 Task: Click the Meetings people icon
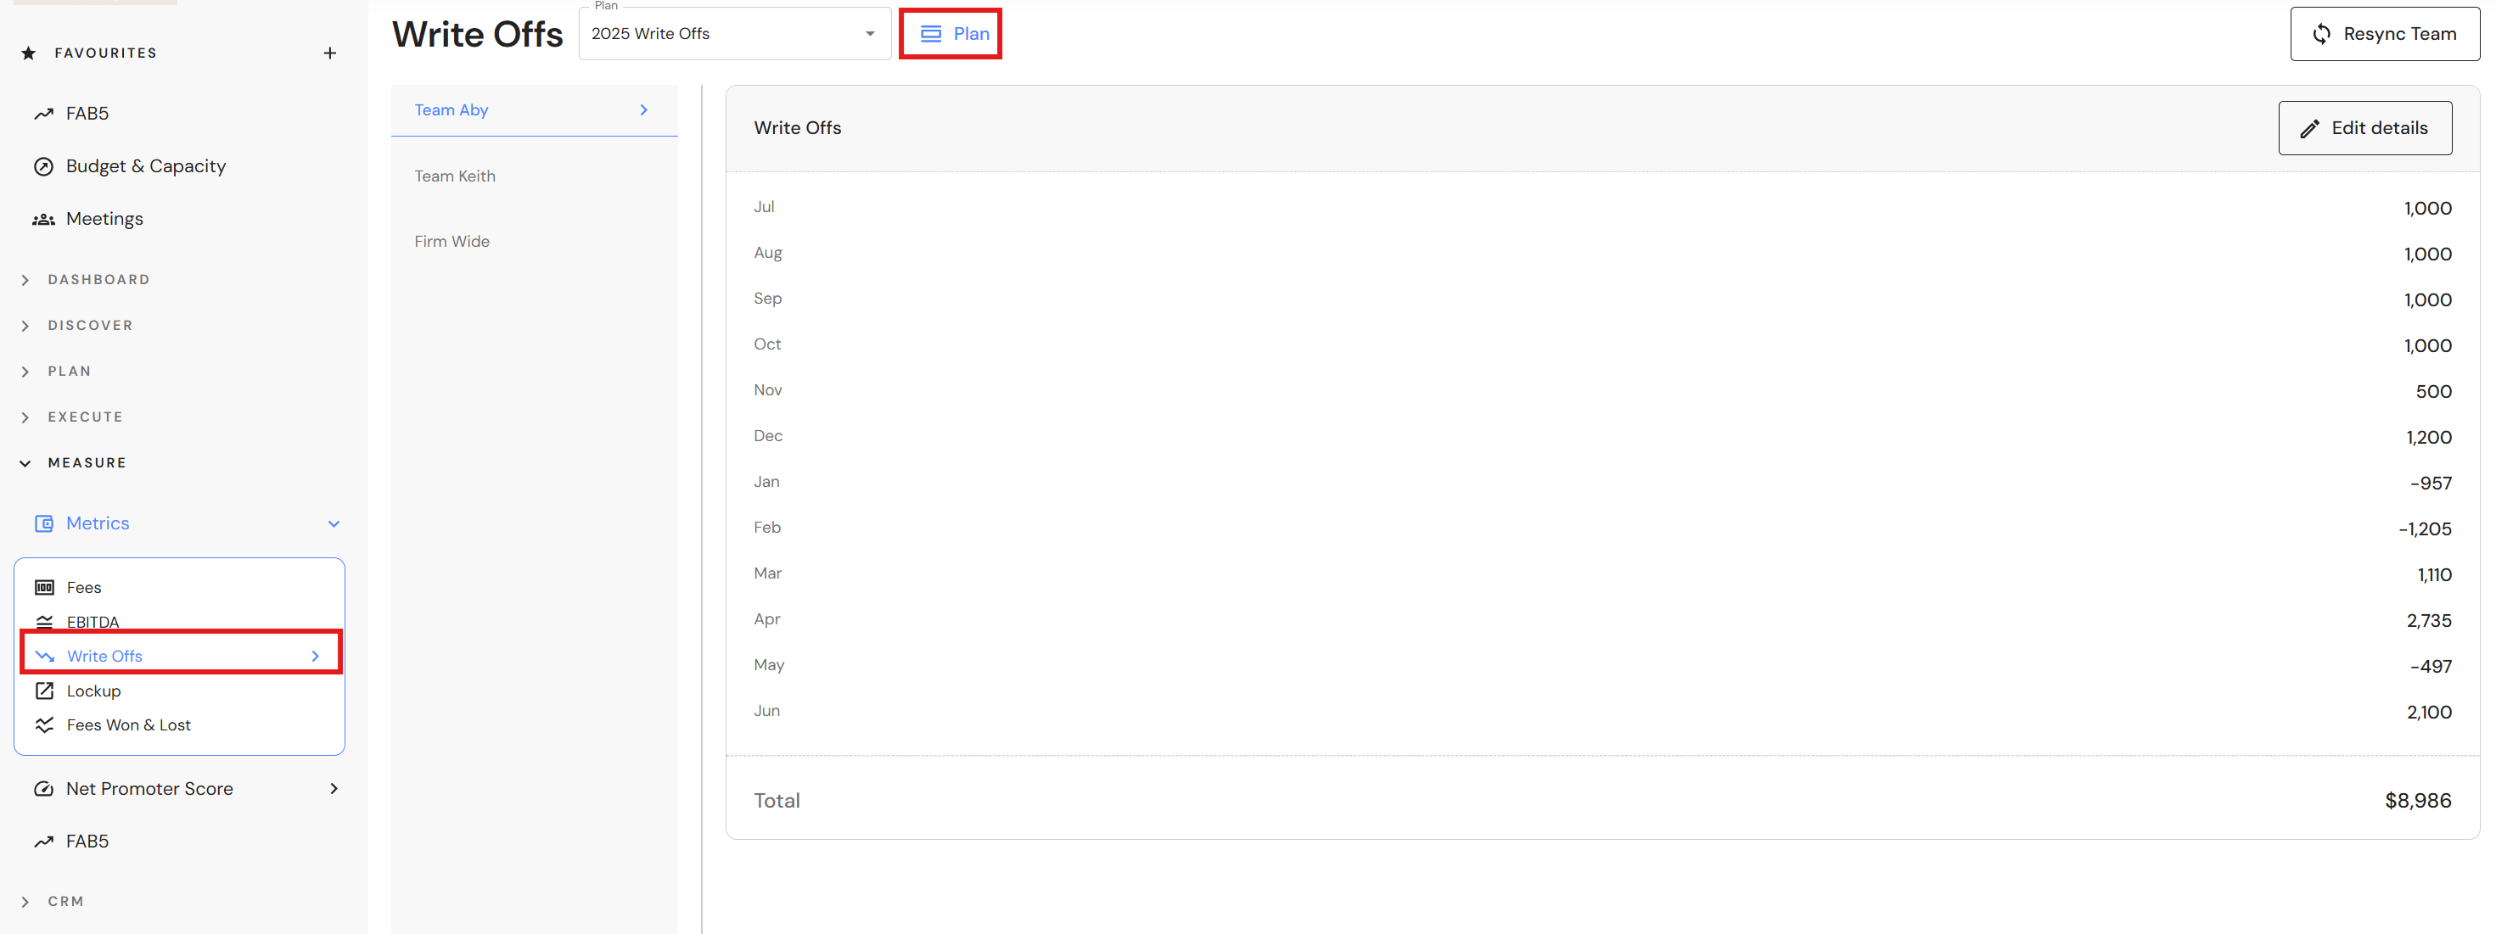[43, 220]
